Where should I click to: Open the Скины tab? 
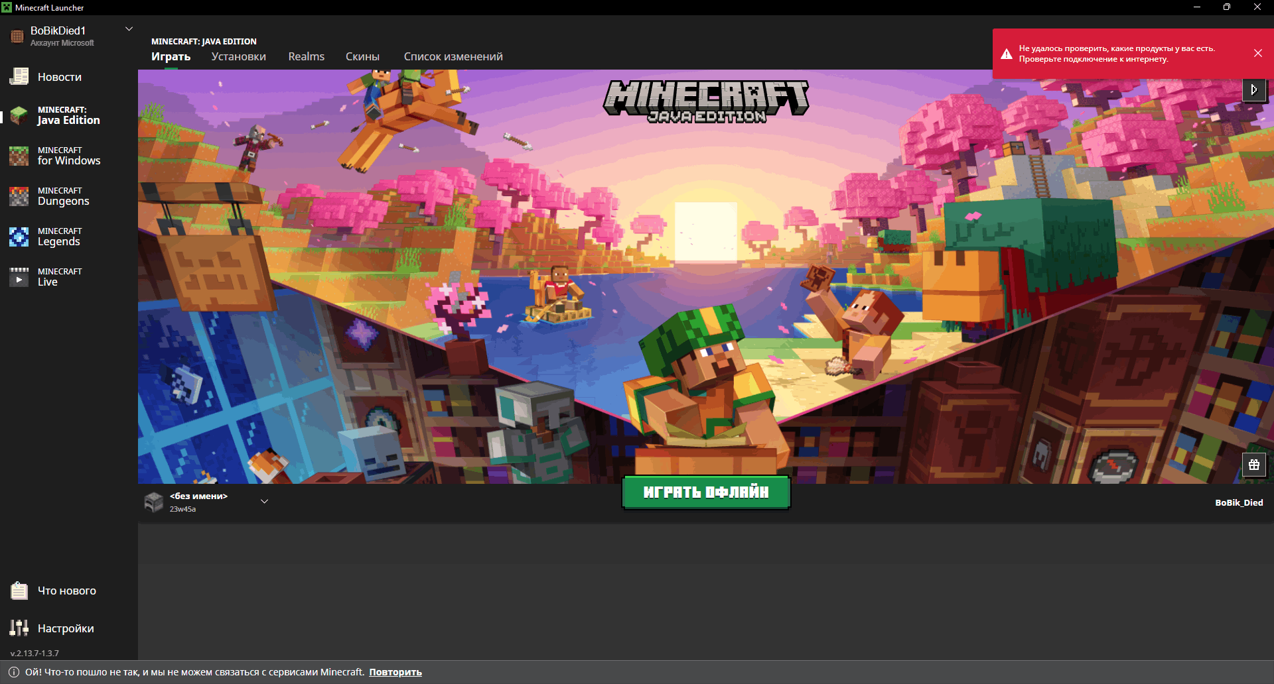362,56
